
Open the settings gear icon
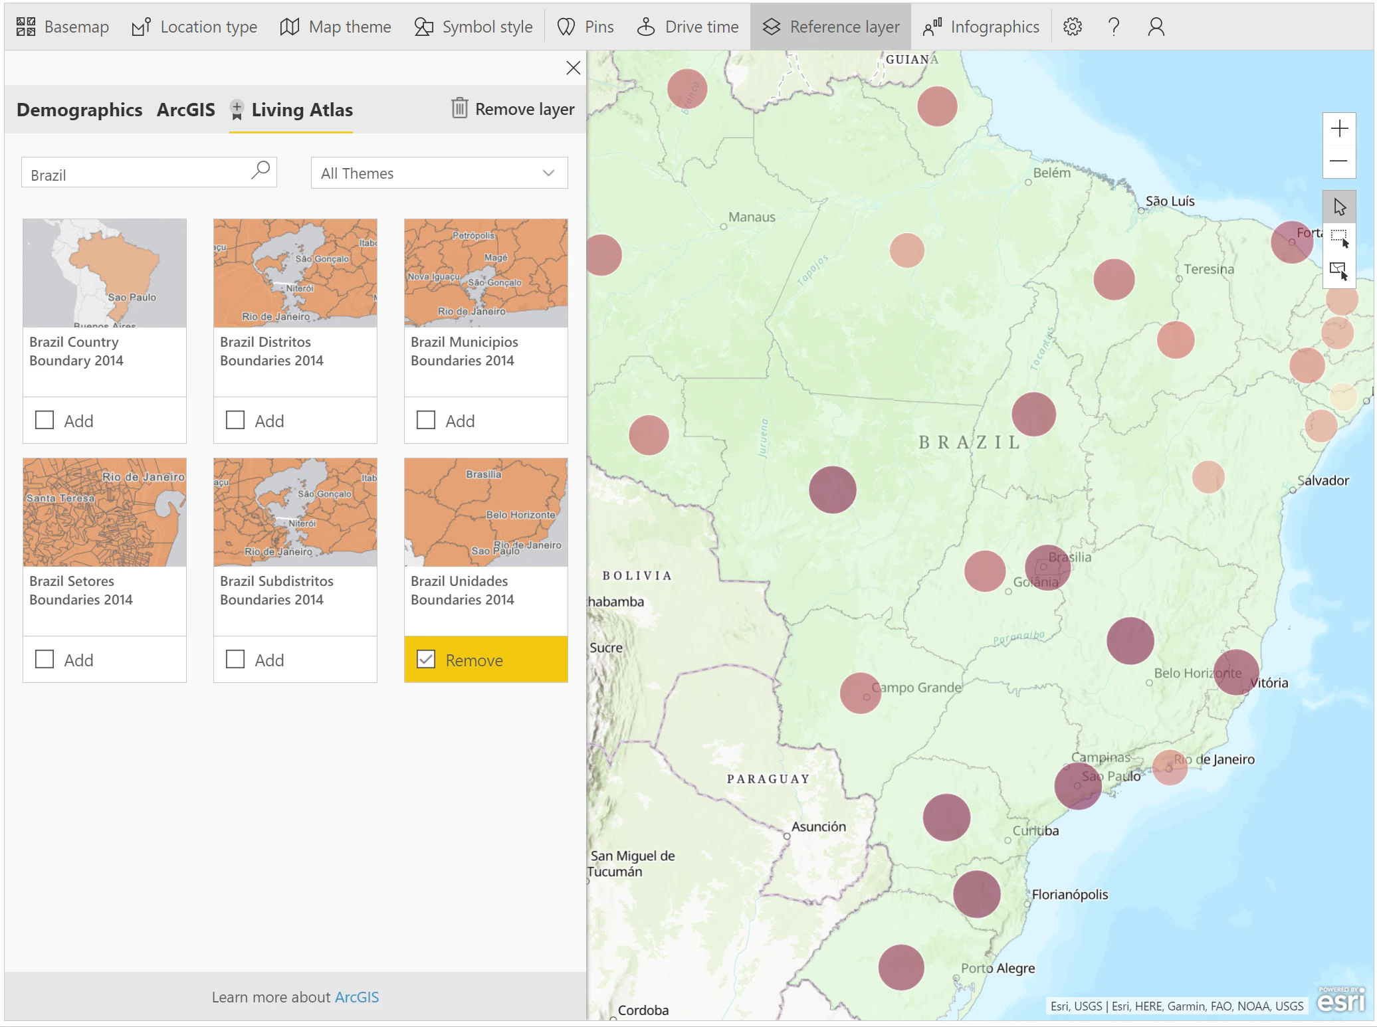tap(1073, 27)
